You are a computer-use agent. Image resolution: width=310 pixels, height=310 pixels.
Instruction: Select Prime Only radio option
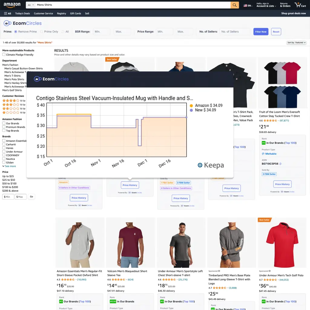coord(41,31)
